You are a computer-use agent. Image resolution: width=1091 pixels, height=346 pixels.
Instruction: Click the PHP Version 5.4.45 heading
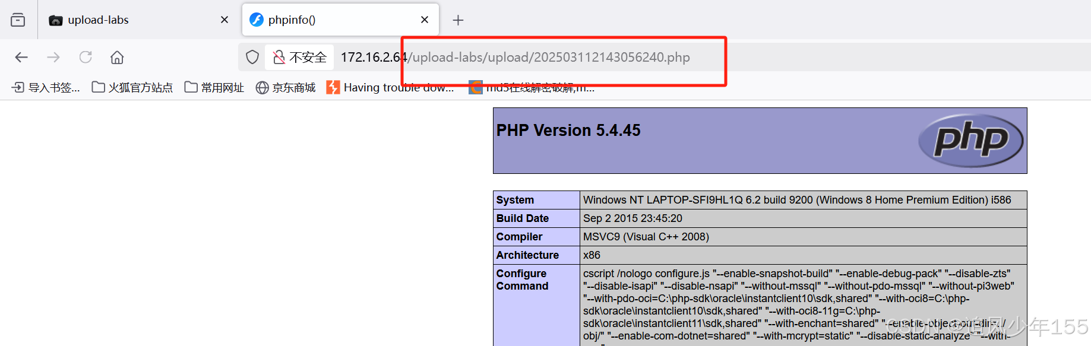point(568,131)
